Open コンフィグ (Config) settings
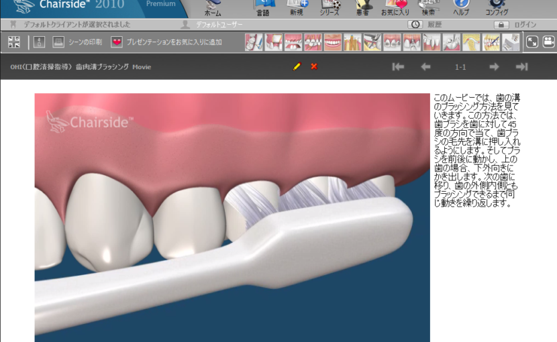Viewport: 557px width, 342px height. pyautogui.click(x=497, y=8)
